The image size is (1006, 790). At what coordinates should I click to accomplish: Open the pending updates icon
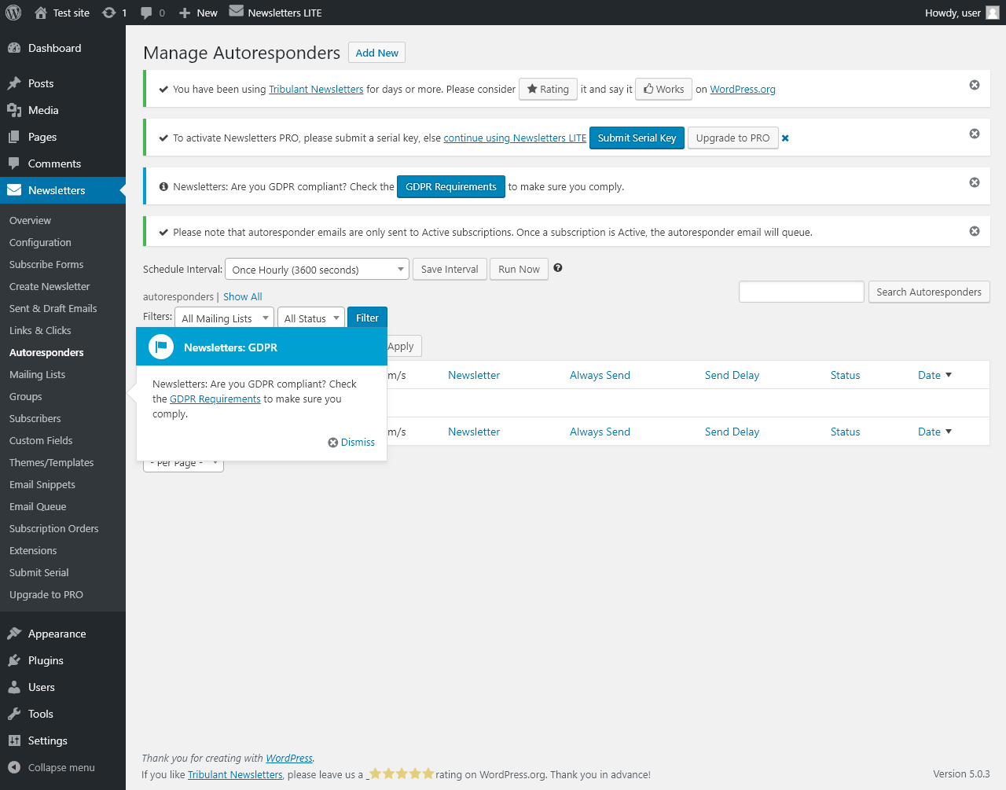[109, 13]
